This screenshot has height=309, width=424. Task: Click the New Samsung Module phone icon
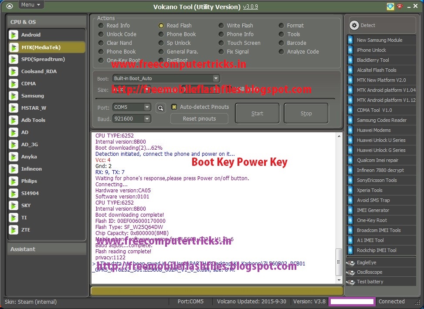coord(350,40)
